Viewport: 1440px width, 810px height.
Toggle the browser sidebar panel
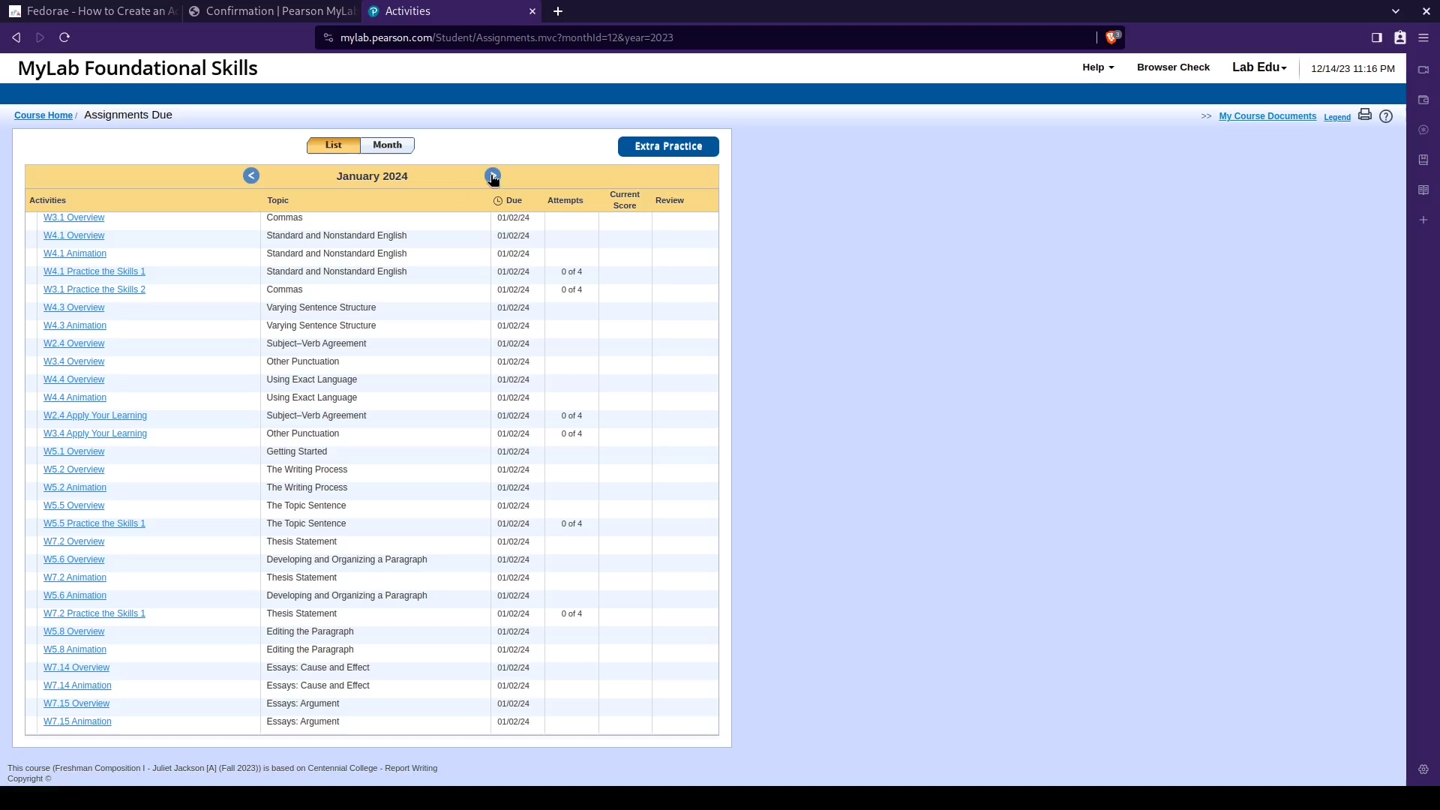click(x=1376, y=37)
